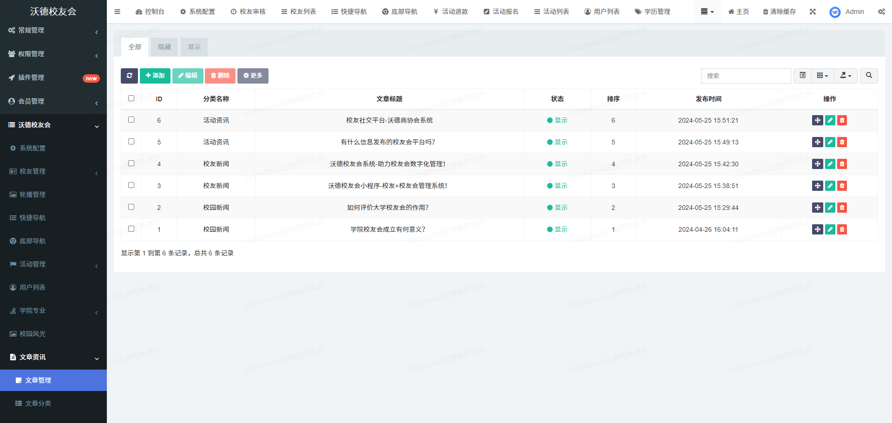Open the columns dropdown in table toolbar
Viewport: 892px width, 423px height.
(822, 76)
